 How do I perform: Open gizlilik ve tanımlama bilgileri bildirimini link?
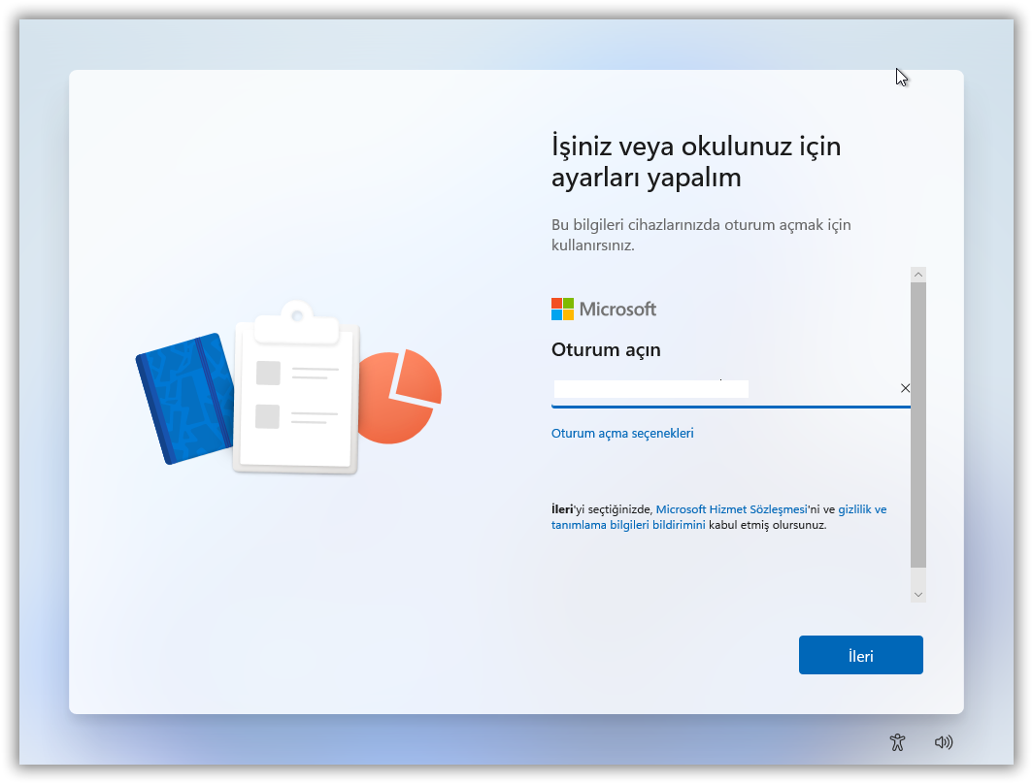point(718,517)
